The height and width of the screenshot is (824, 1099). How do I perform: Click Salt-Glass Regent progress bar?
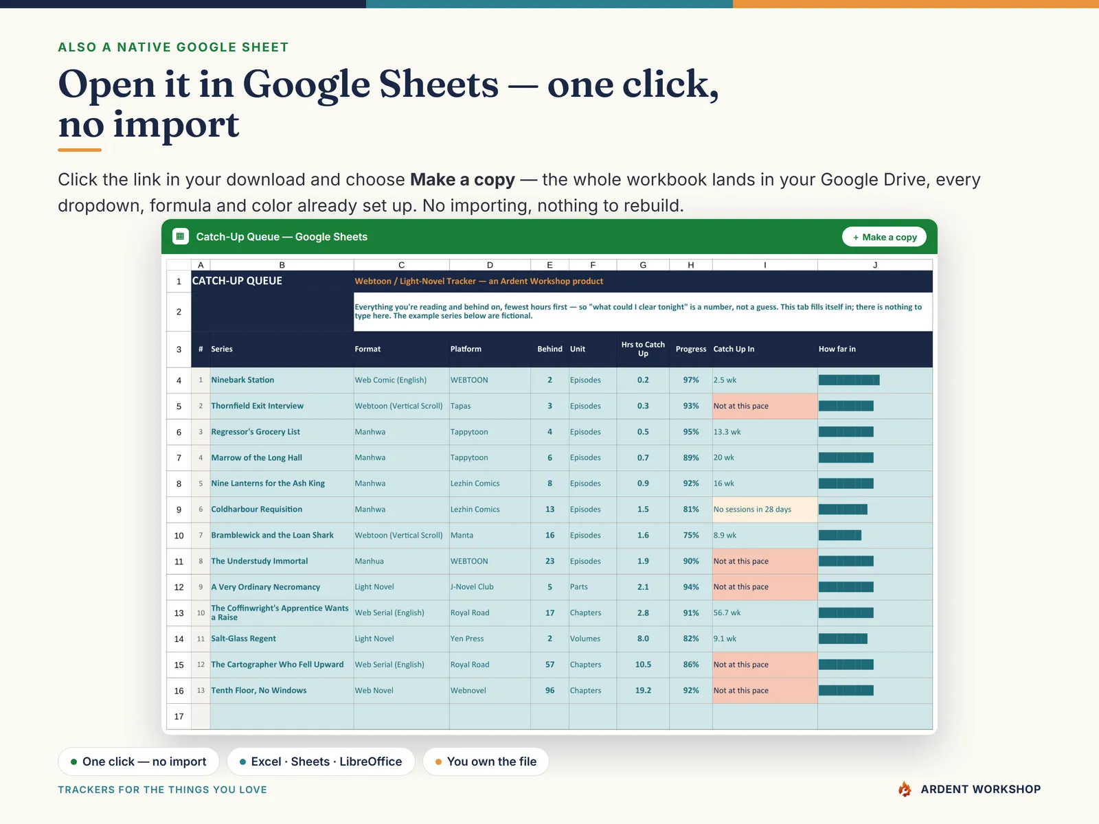tap(843, 639)
